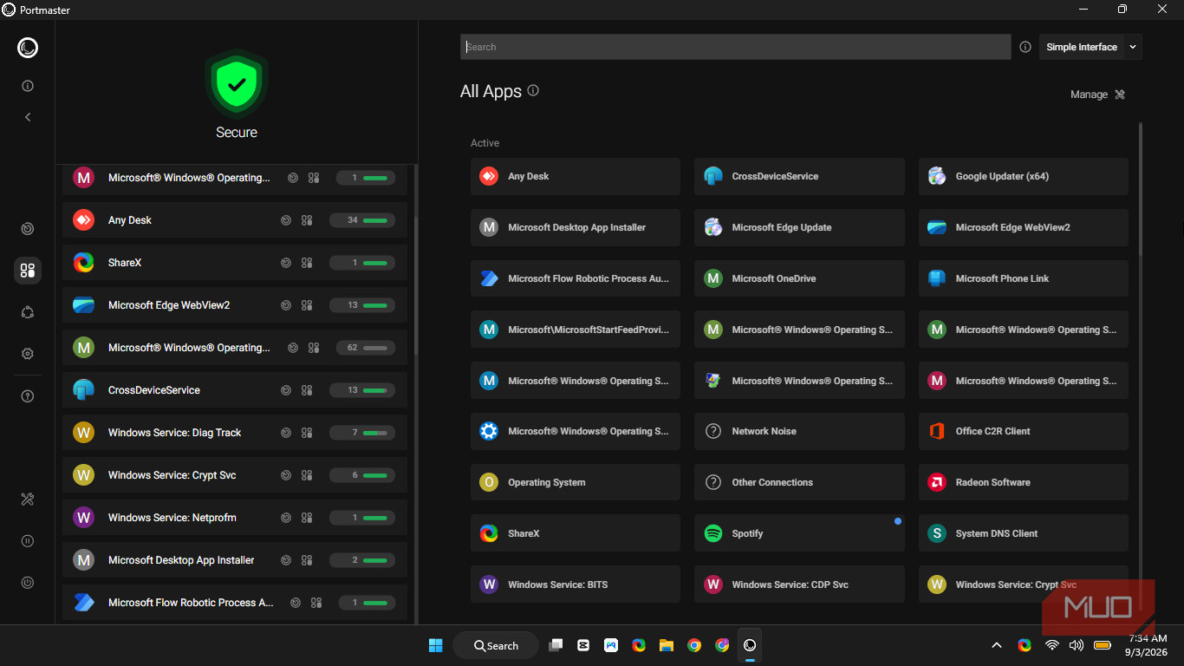Open the CrossDeviceService app card

click(x=799, y=176)
